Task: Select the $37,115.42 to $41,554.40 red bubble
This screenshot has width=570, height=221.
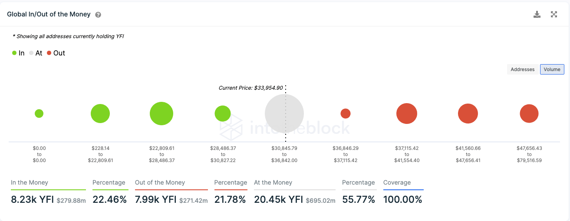Action: pos(407,114)
